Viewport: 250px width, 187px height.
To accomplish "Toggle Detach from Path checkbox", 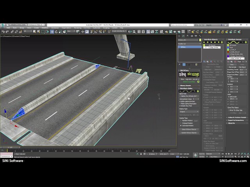I will click(x=186, y=106).
